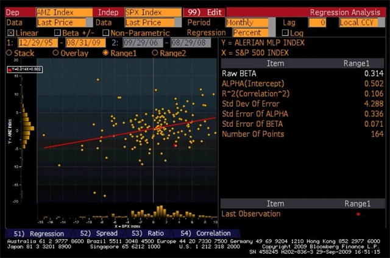Select the Overlay radio option

[x=55, y=53]
